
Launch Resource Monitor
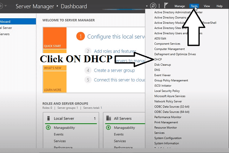tap(166, 127)
